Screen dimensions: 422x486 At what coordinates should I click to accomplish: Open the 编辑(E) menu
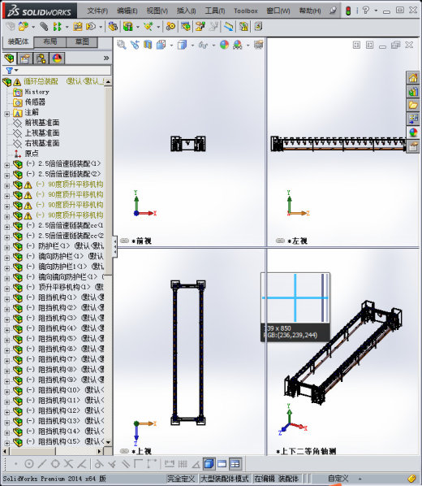[x=127, y=11]
